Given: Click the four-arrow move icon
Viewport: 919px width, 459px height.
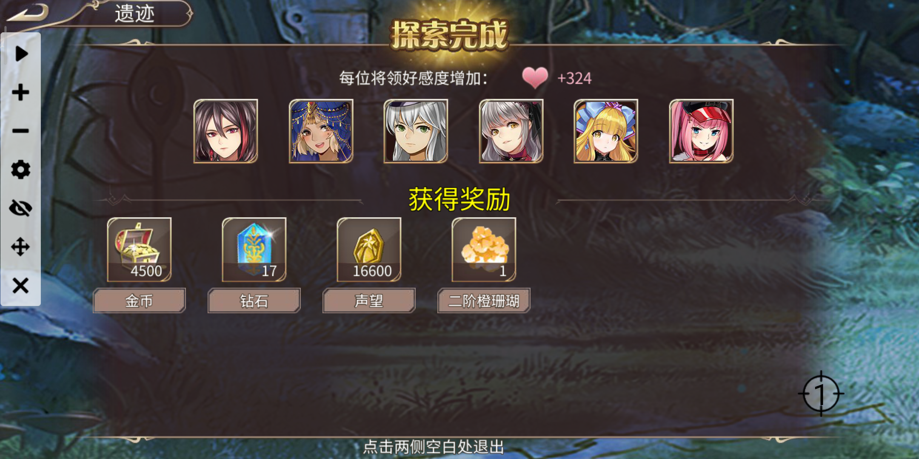Looking at the screenshot, I should [20, 247].
